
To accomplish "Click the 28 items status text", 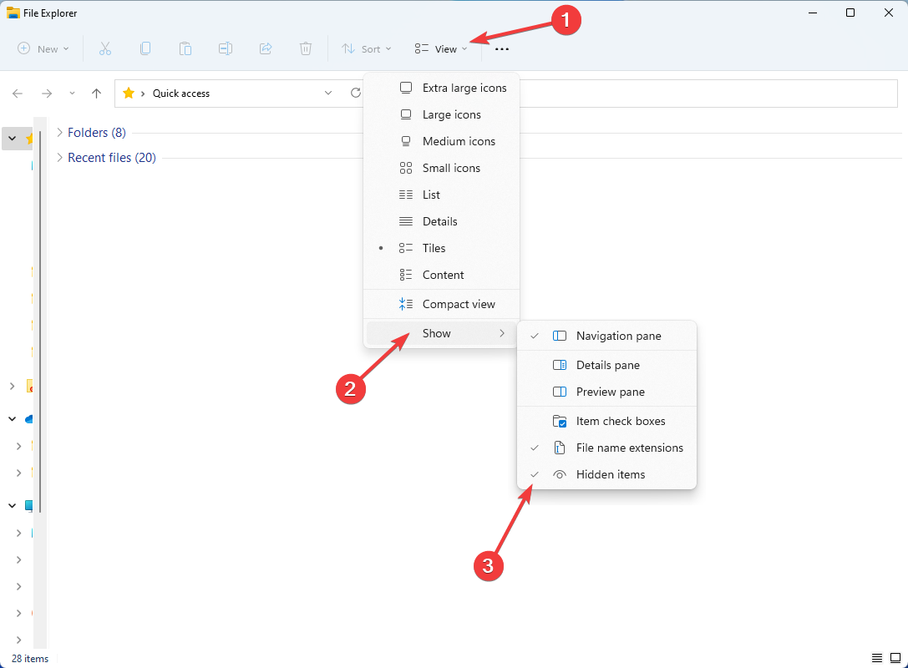I will (x=30, y=659).
